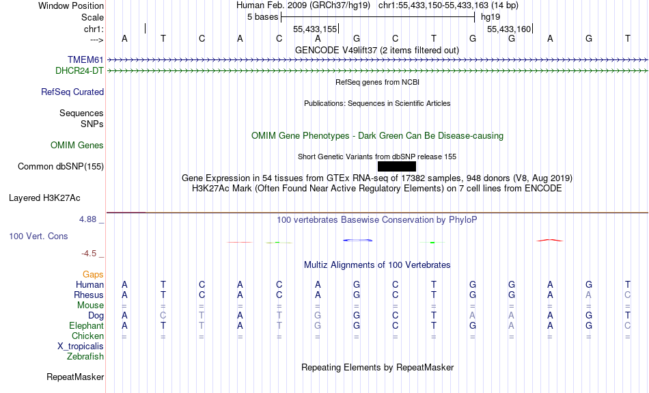Click the blue PhyloP conservation mark
The height and width of the screenshot is (393, 649).
pyautogui.click(x=357, y=240)
